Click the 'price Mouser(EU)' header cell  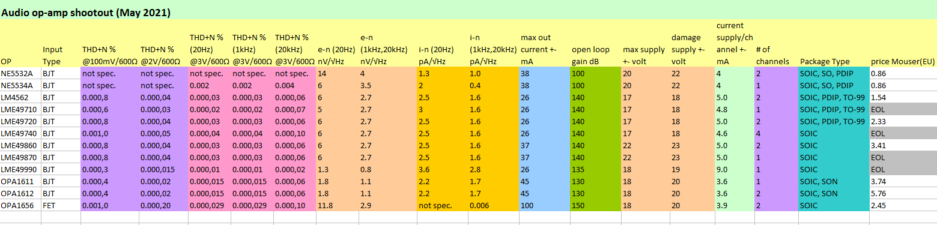point(903,43)
